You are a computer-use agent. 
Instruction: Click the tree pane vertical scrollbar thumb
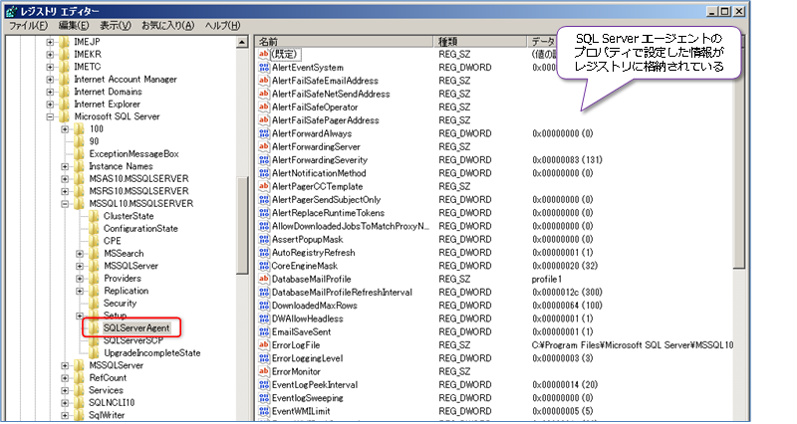click(242, 226)
